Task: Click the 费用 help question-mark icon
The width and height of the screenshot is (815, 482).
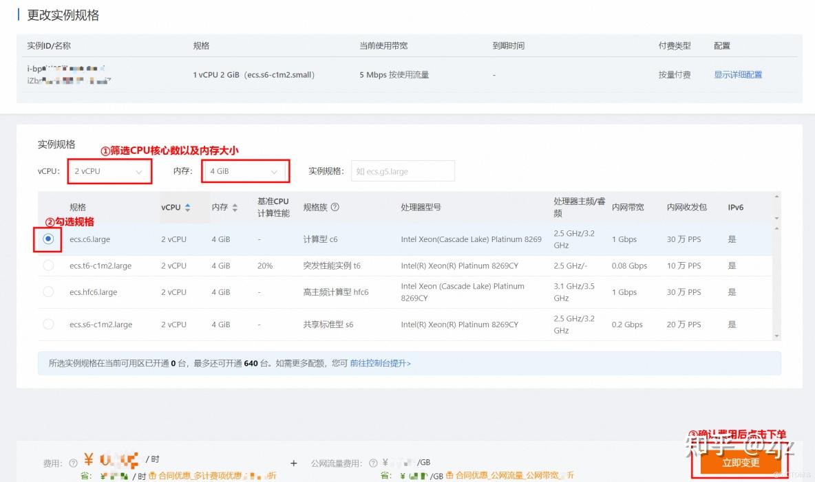Action: point(74,459)
